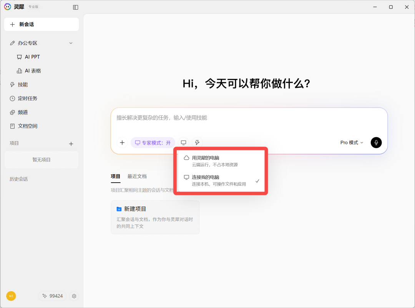Click the 文档空间 document icon
Screen dimensions: 415x308
(12, 126)
